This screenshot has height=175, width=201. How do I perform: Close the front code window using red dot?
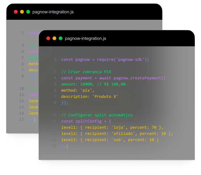(48, 38)
